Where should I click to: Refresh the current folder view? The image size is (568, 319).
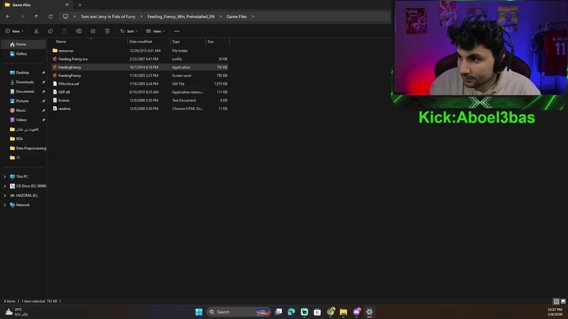coord(51,16)
